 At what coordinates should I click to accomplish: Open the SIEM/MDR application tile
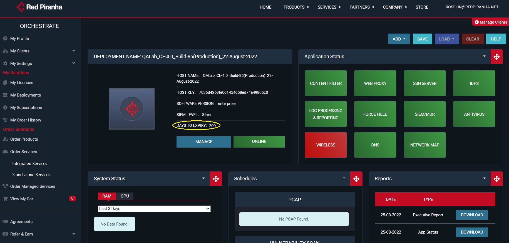pos(425,114)
